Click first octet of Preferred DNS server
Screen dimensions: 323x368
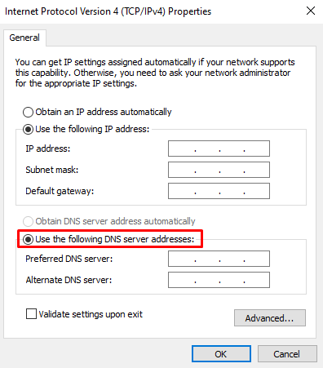coord(182,259)
